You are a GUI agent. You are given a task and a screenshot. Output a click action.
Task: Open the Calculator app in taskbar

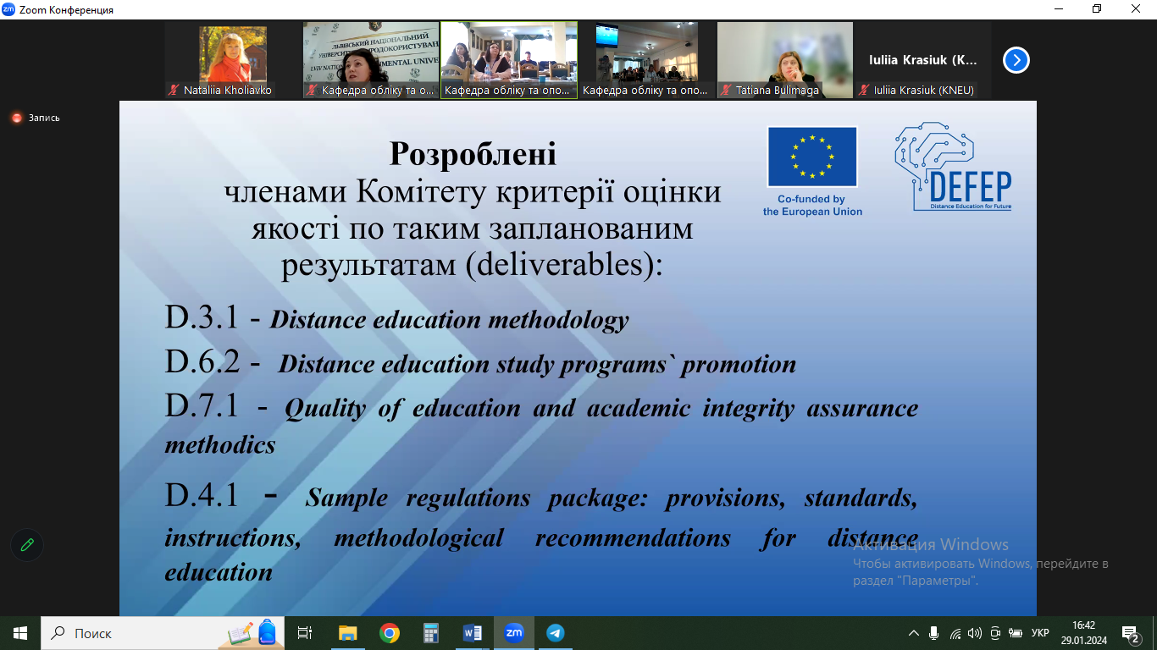point(430,632)
